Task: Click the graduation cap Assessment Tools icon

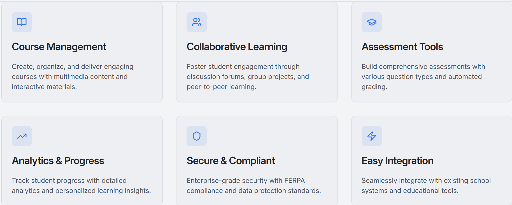Action: coord(372,22)
